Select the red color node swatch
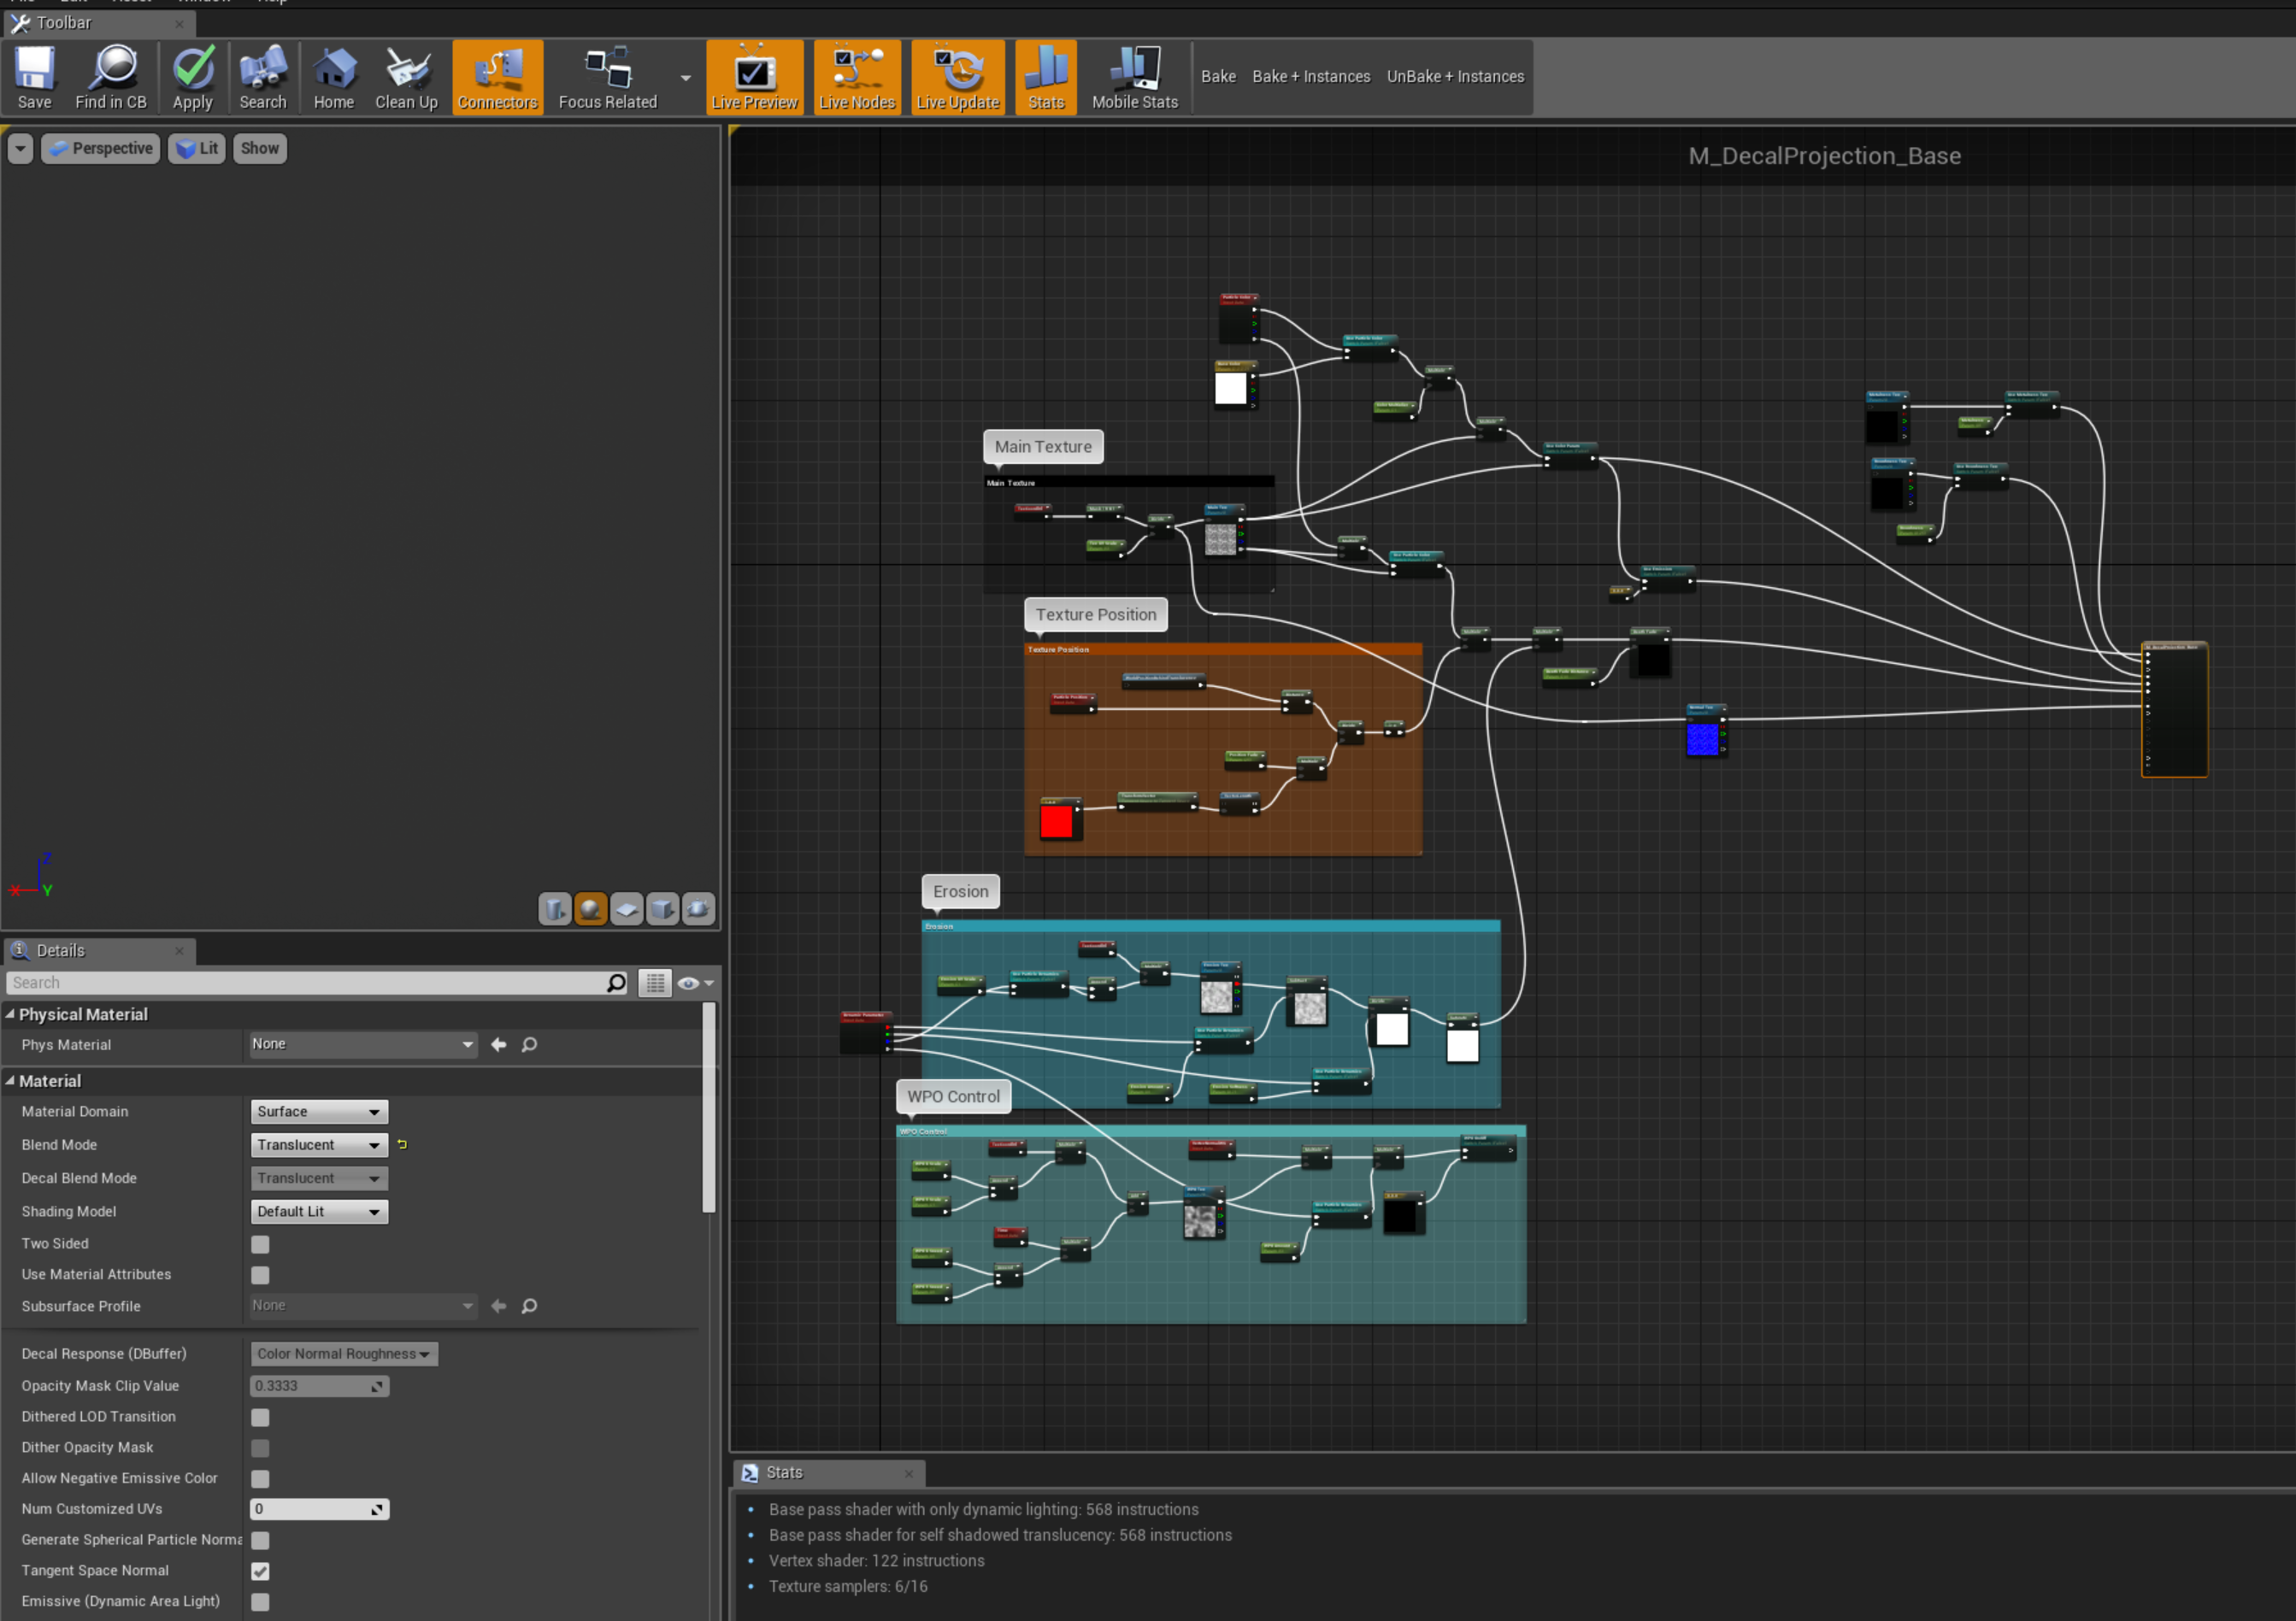 coord(1056,821)
